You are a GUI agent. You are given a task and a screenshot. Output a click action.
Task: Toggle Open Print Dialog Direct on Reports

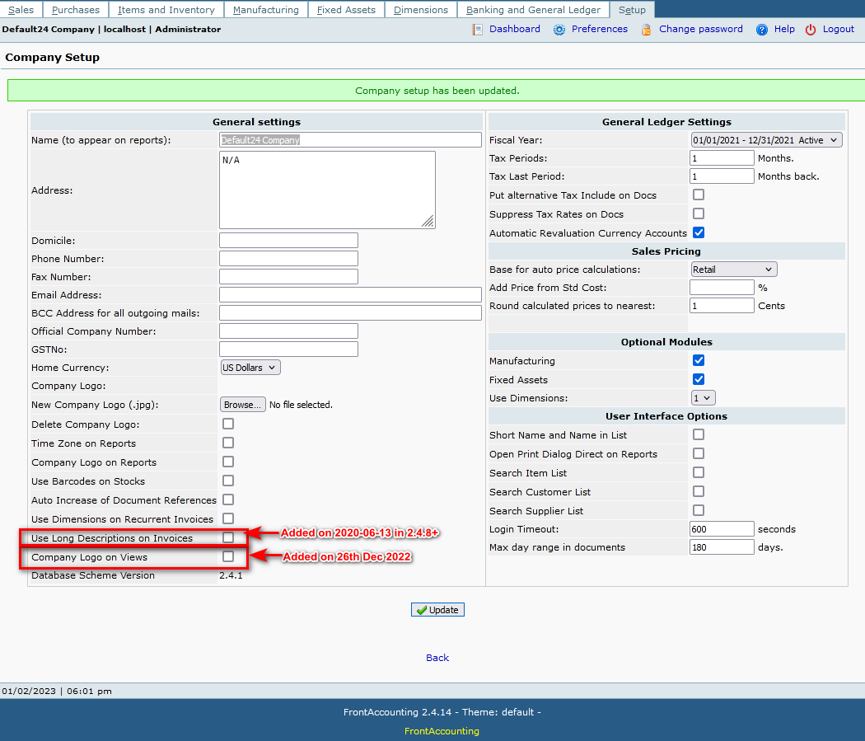coord(699,453)
